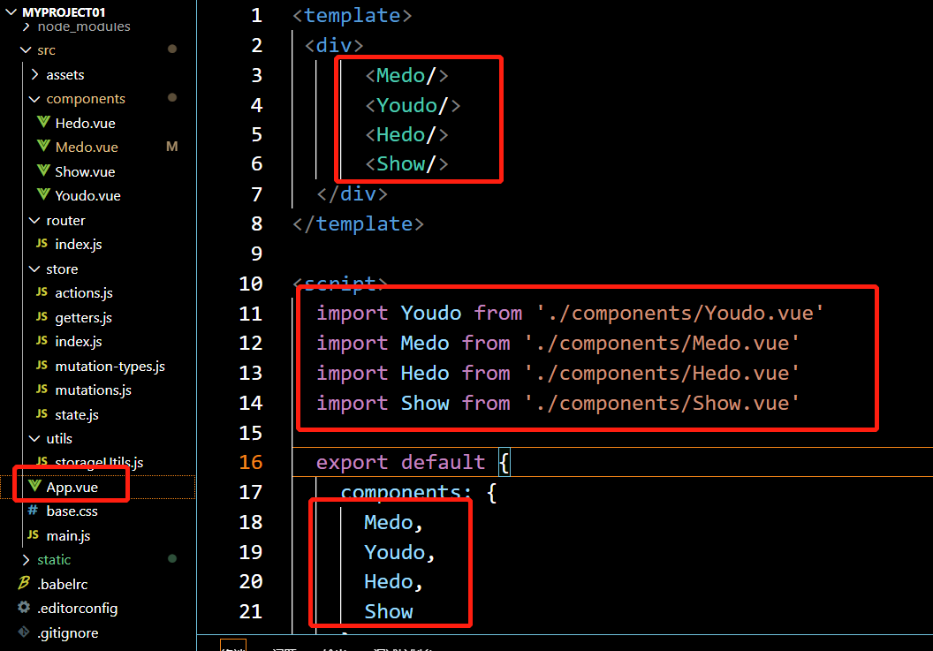
Task: Click 'Hedo,' on line 20
Action: click(x=394, y=582)
